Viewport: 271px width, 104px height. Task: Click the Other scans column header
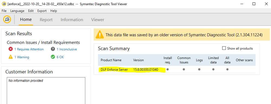click(244, 60)
